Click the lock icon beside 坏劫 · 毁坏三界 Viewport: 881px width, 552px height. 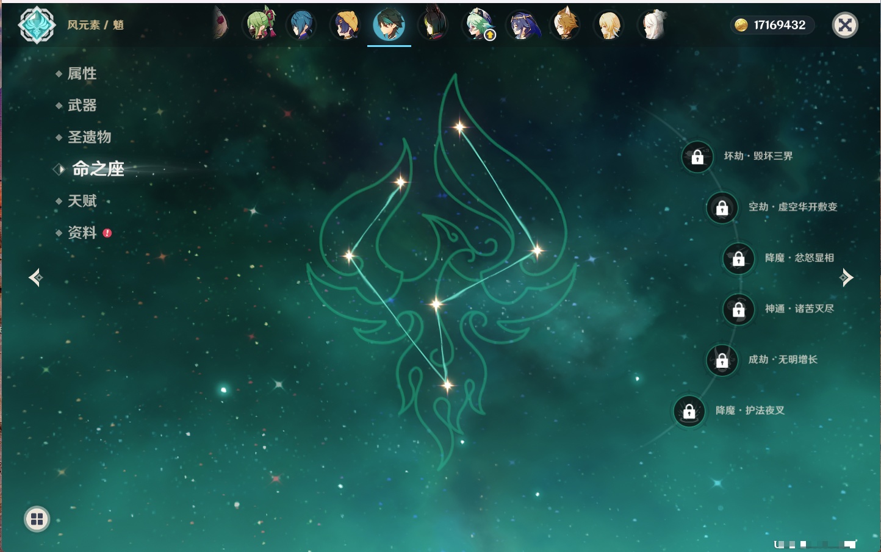(697, 157)
